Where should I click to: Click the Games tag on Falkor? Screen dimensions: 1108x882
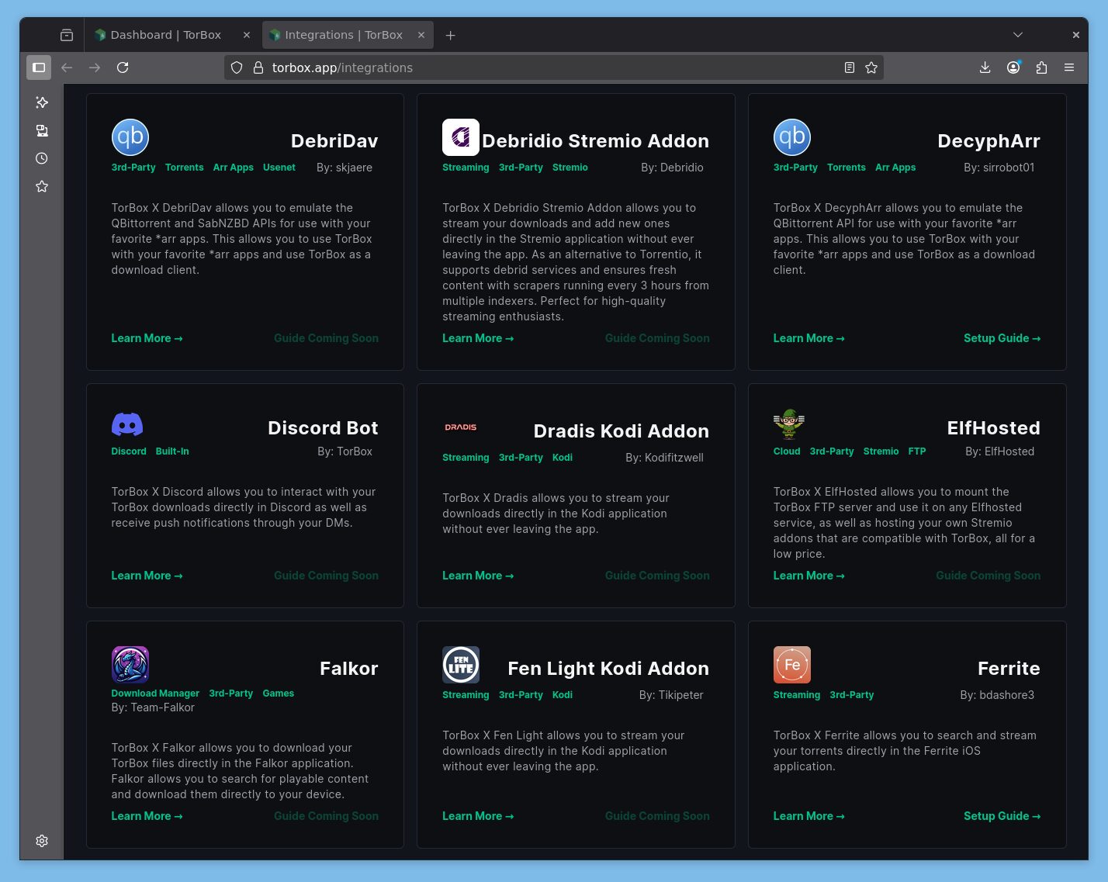[x=279, y=693]
